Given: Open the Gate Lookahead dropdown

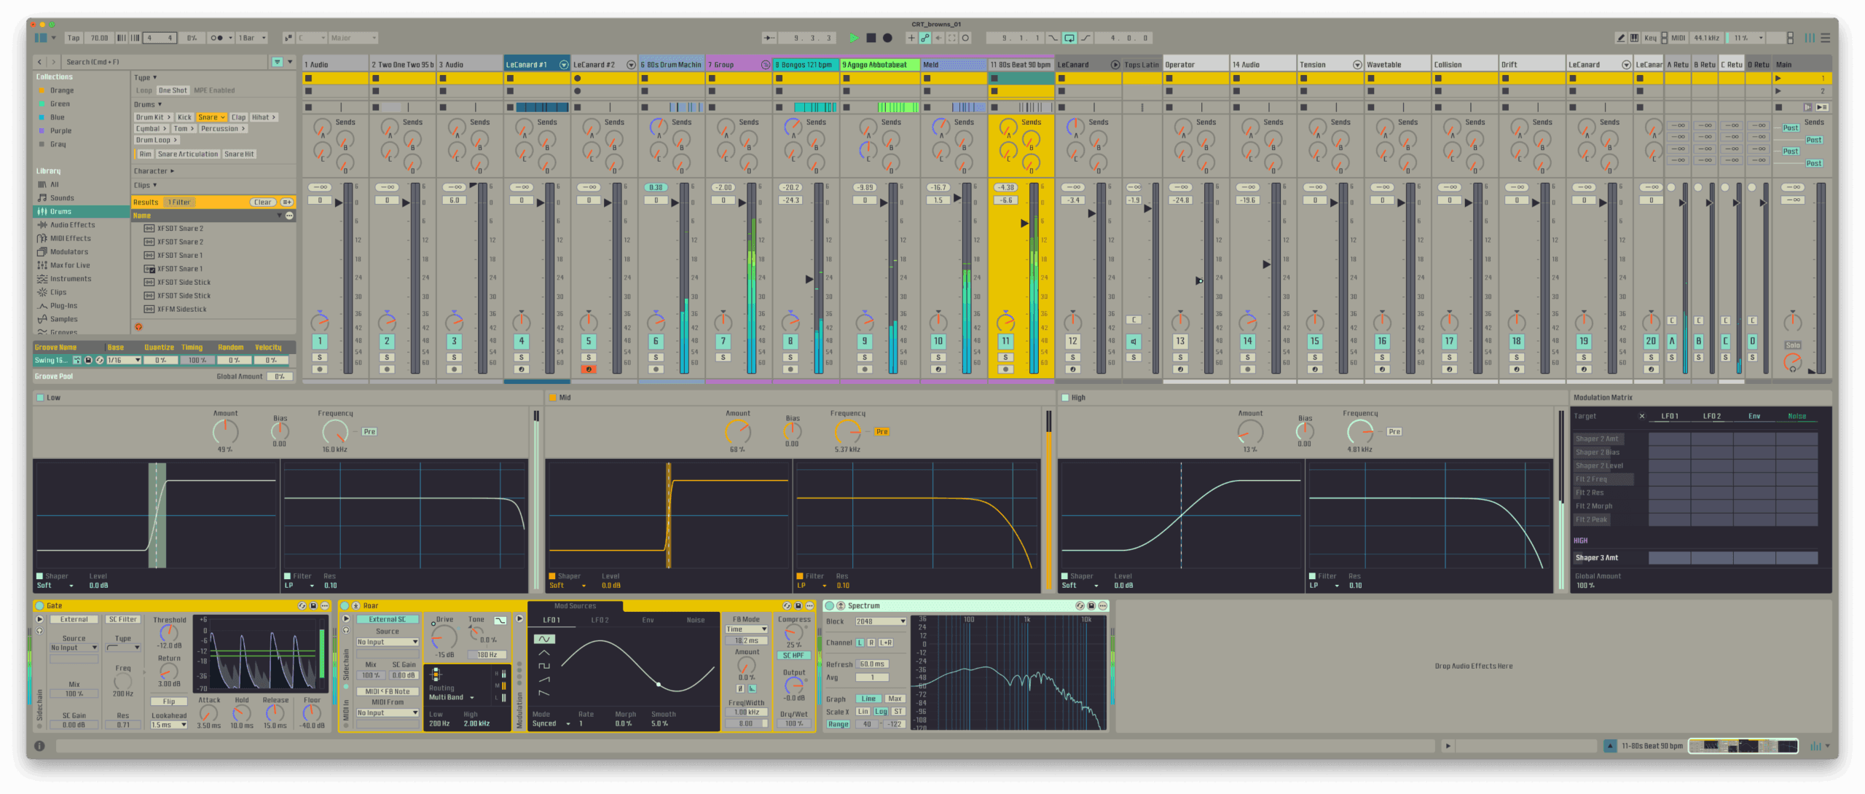Looking at the screenshot, I should (169, 725).
